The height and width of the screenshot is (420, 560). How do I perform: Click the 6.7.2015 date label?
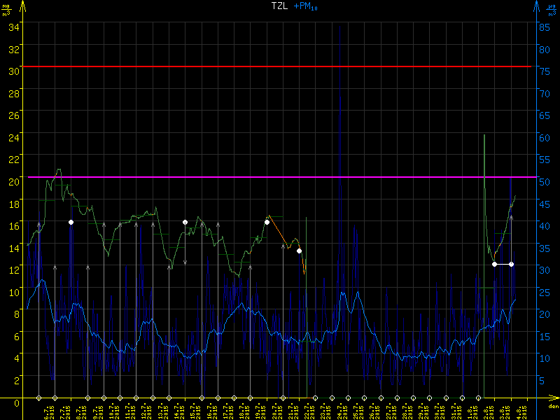(47, 409)
